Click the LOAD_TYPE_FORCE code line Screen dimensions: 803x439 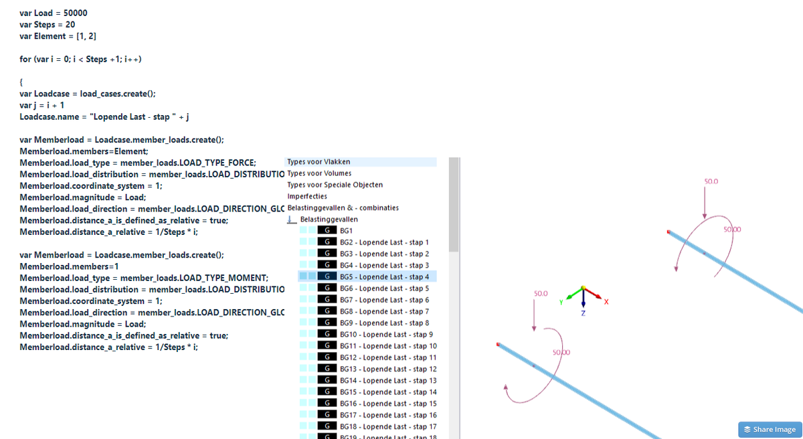(x=138, y=163)
